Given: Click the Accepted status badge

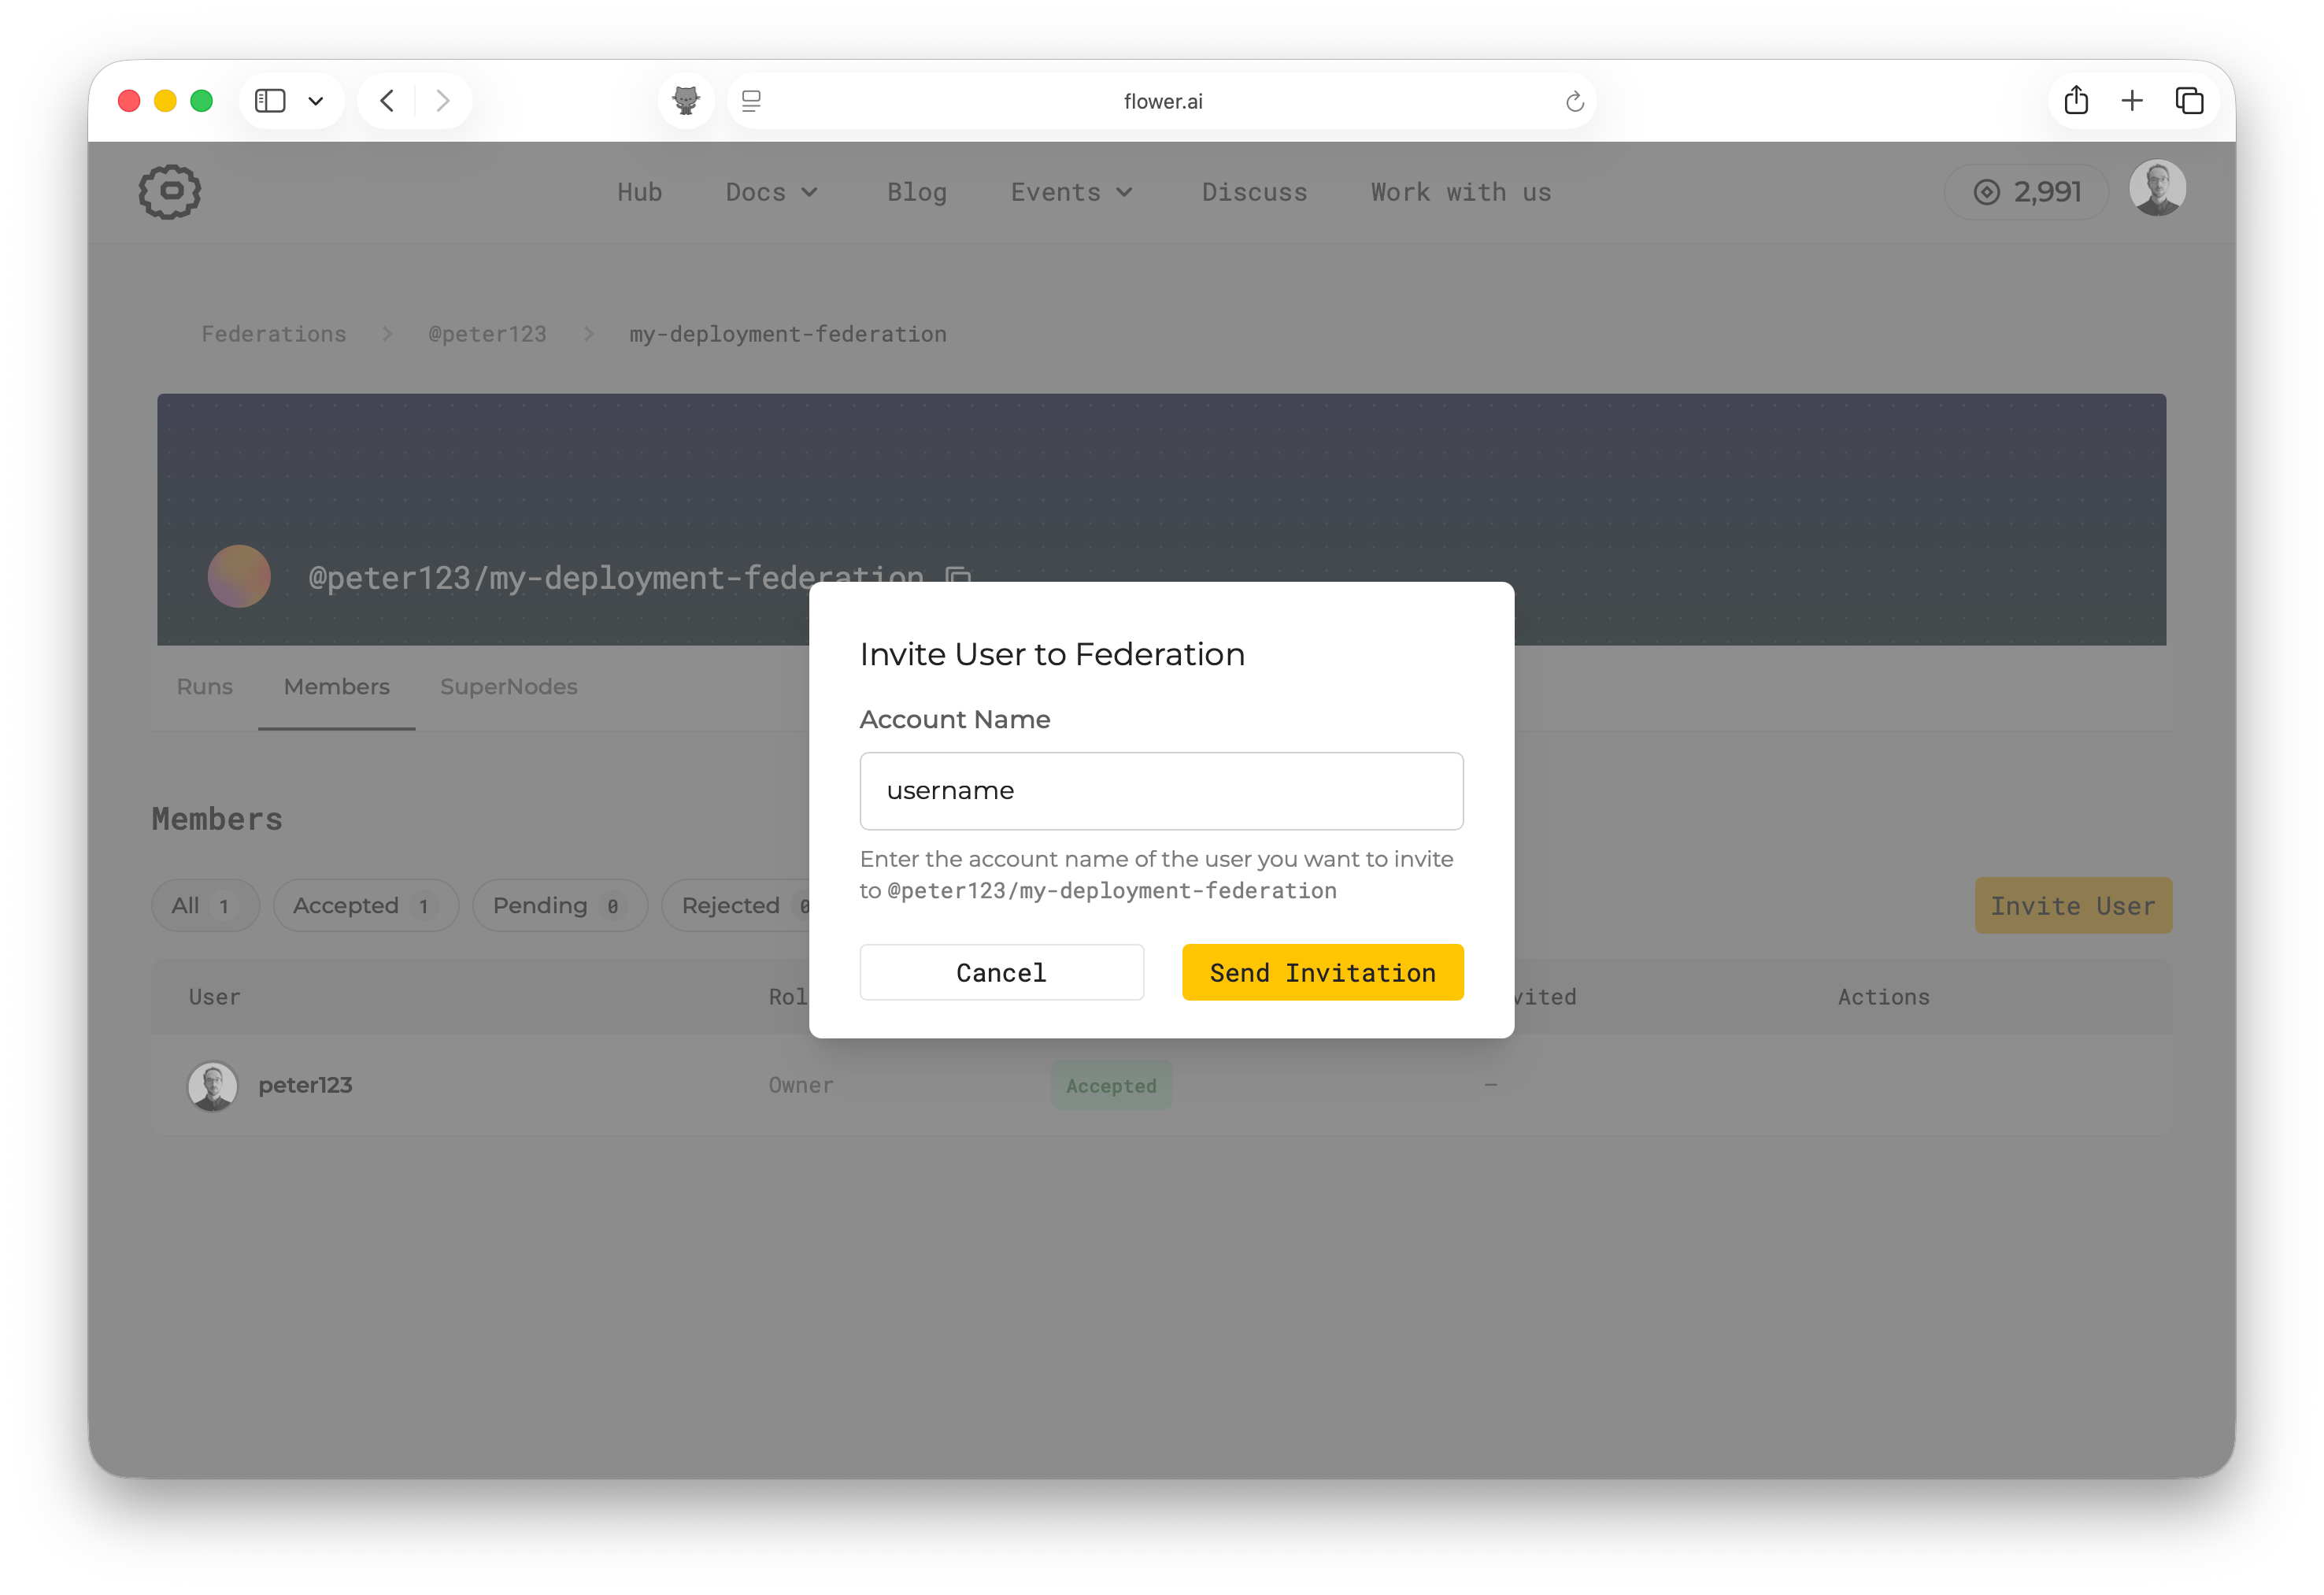Looking at the screenshot, I should [1111, 1086].
